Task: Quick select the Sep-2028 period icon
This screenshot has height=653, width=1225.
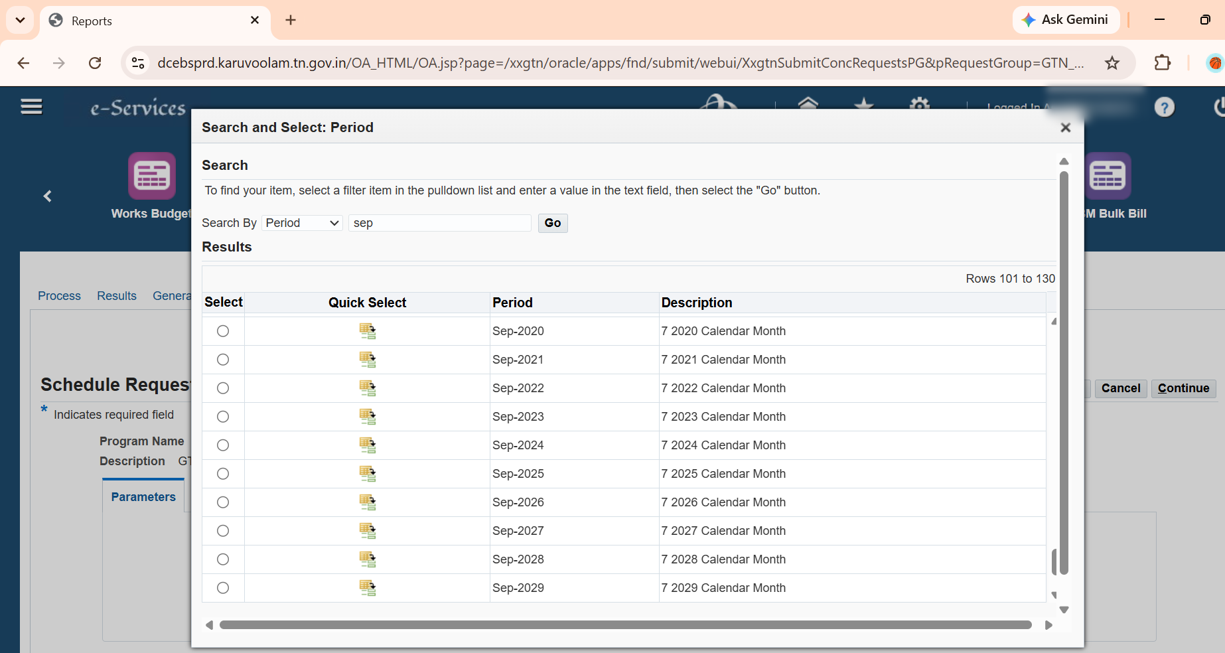Action: tap(368, 559)
